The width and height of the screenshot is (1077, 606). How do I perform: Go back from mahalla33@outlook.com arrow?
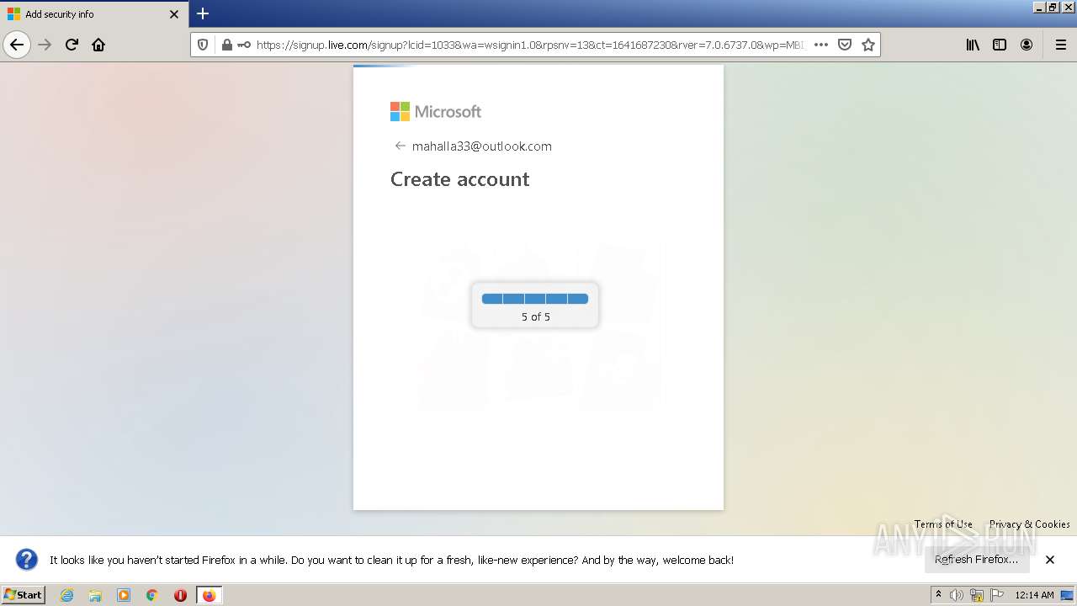pyautogui.click(x=400, y=146)
